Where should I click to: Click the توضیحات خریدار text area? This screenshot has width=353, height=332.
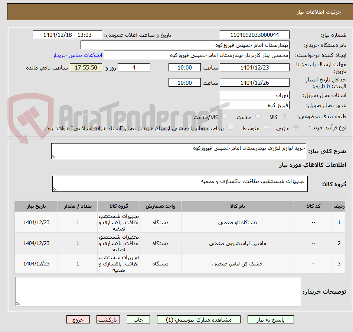158,291
